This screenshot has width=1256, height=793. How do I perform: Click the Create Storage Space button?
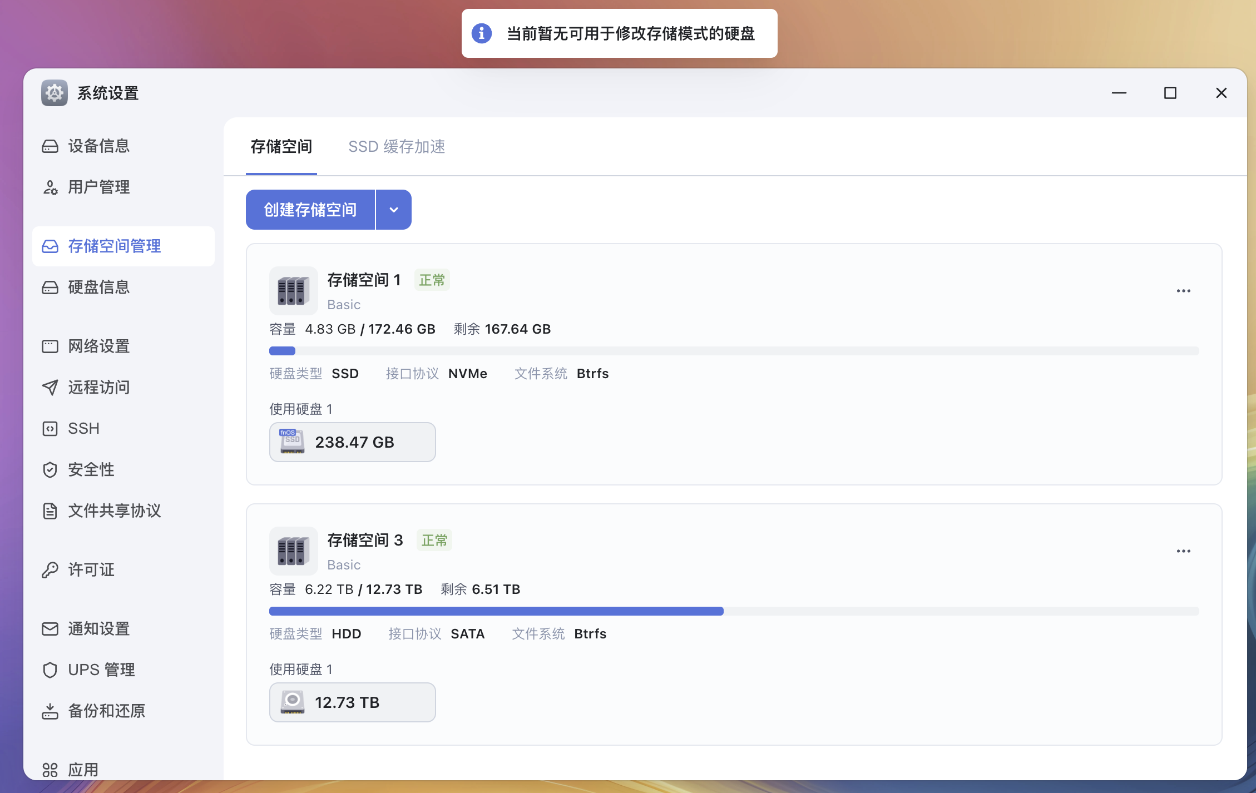[310, 210]
